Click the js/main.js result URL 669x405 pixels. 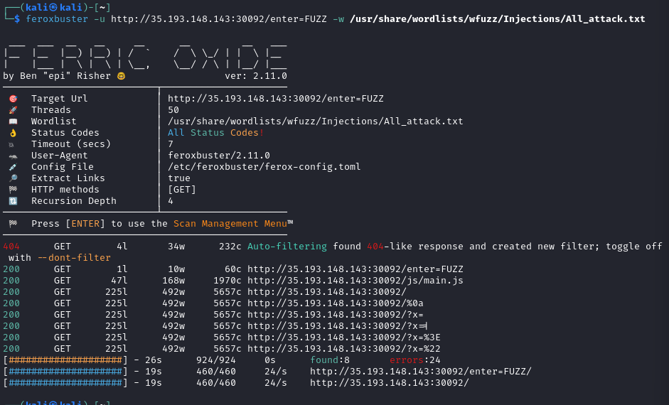coord(355,281)
